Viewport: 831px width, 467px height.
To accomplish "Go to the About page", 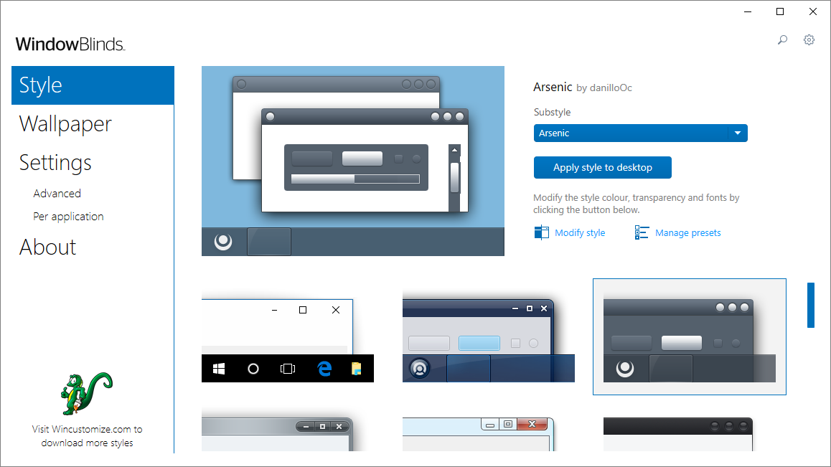I will click(x=47, y=247).
